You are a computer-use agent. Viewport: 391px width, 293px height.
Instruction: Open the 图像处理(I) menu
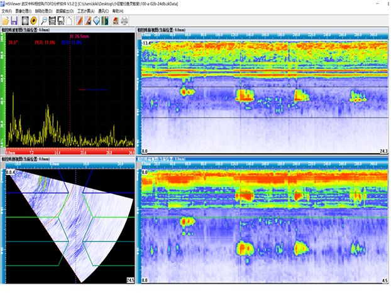[x=25, y=11]
